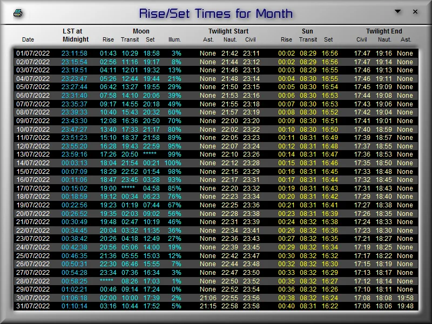Click the LST at Midnight column header
The width and height of the screenshot is (432, 324).
pyautogui.click(x=76, y=35)
